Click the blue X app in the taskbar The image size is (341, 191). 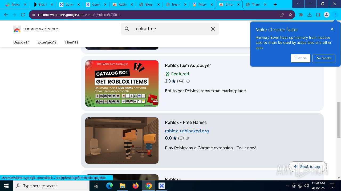(x=162, y=186)
